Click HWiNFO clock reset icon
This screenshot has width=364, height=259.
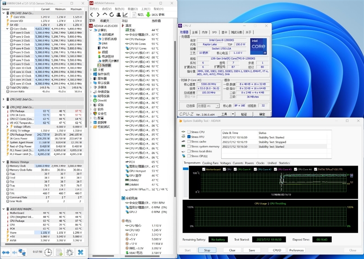[48, 252]
